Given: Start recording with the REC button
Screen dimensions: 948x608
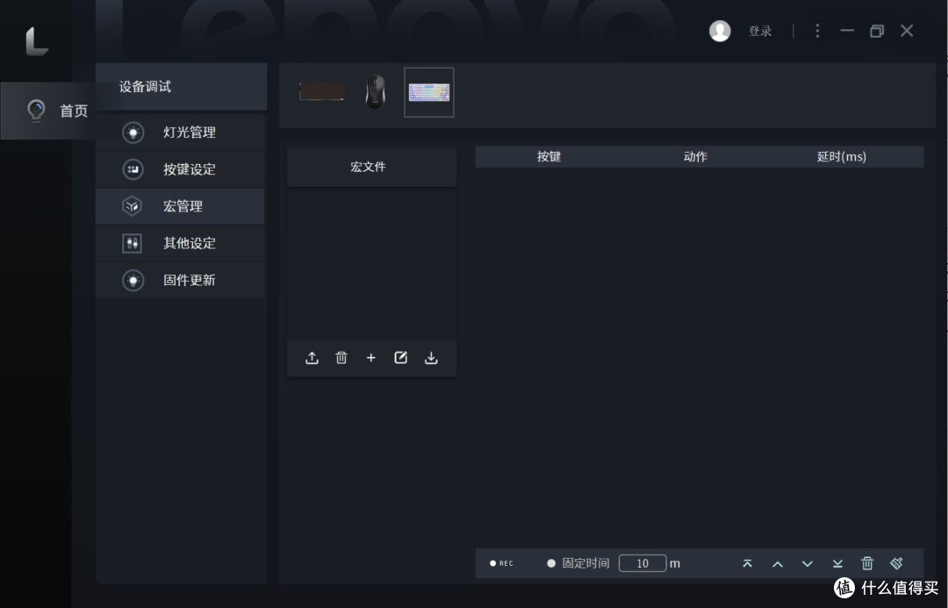Looking at the screenshot, I should click(x=501, y=563).
